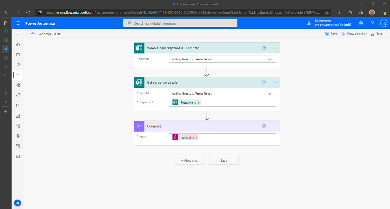Viewport: 390px width, 209px height.
Task: Click the Environments globe icon
Action: [x=309, y=23]
